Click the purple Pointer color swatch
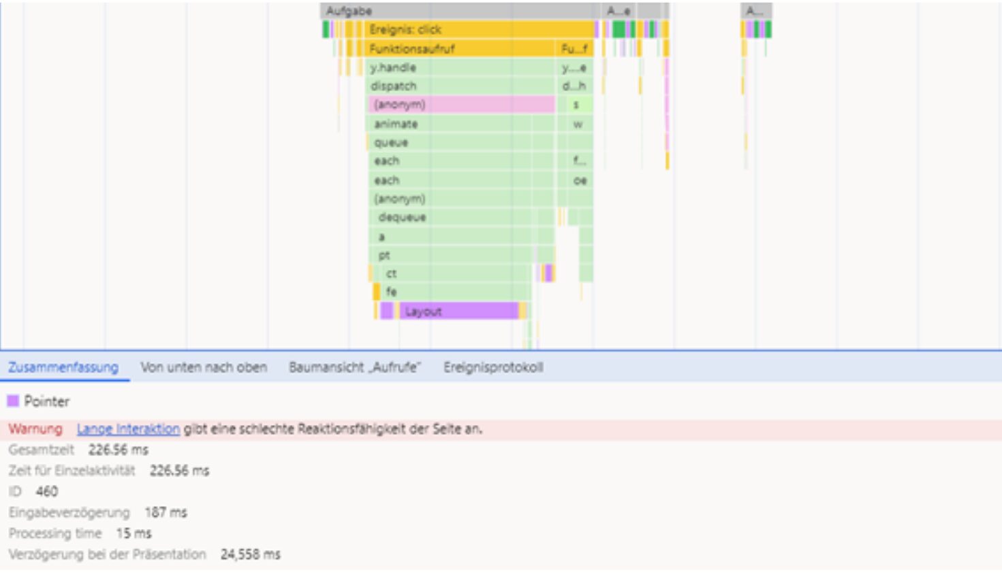This screenshot has width=1002, height=578. click(x=13, y=401)
